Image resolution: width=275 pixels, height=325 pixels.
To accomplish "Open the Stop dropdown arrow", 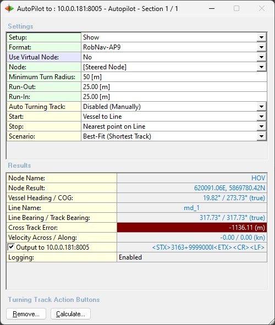I will coord(262,126).
